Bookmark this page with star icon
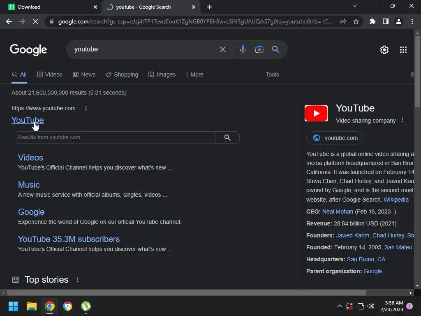The image size is (421, 316). coord(356,21)
